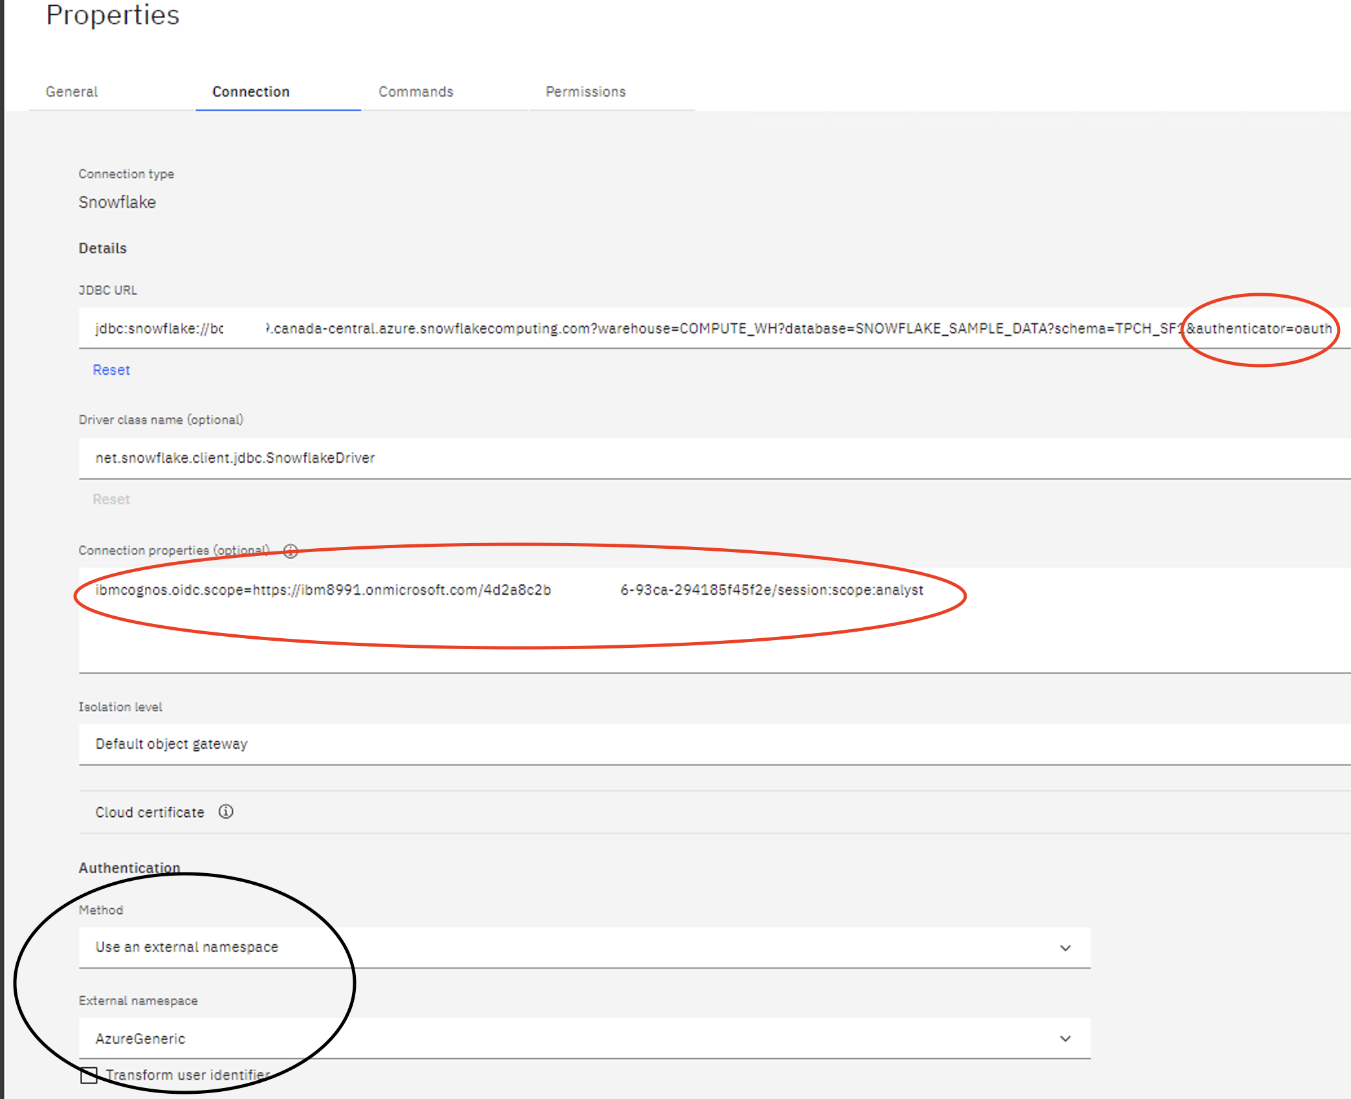Click the Properties heading text
This screenshot has width=1351, height=1099.
tap(113, 15)
